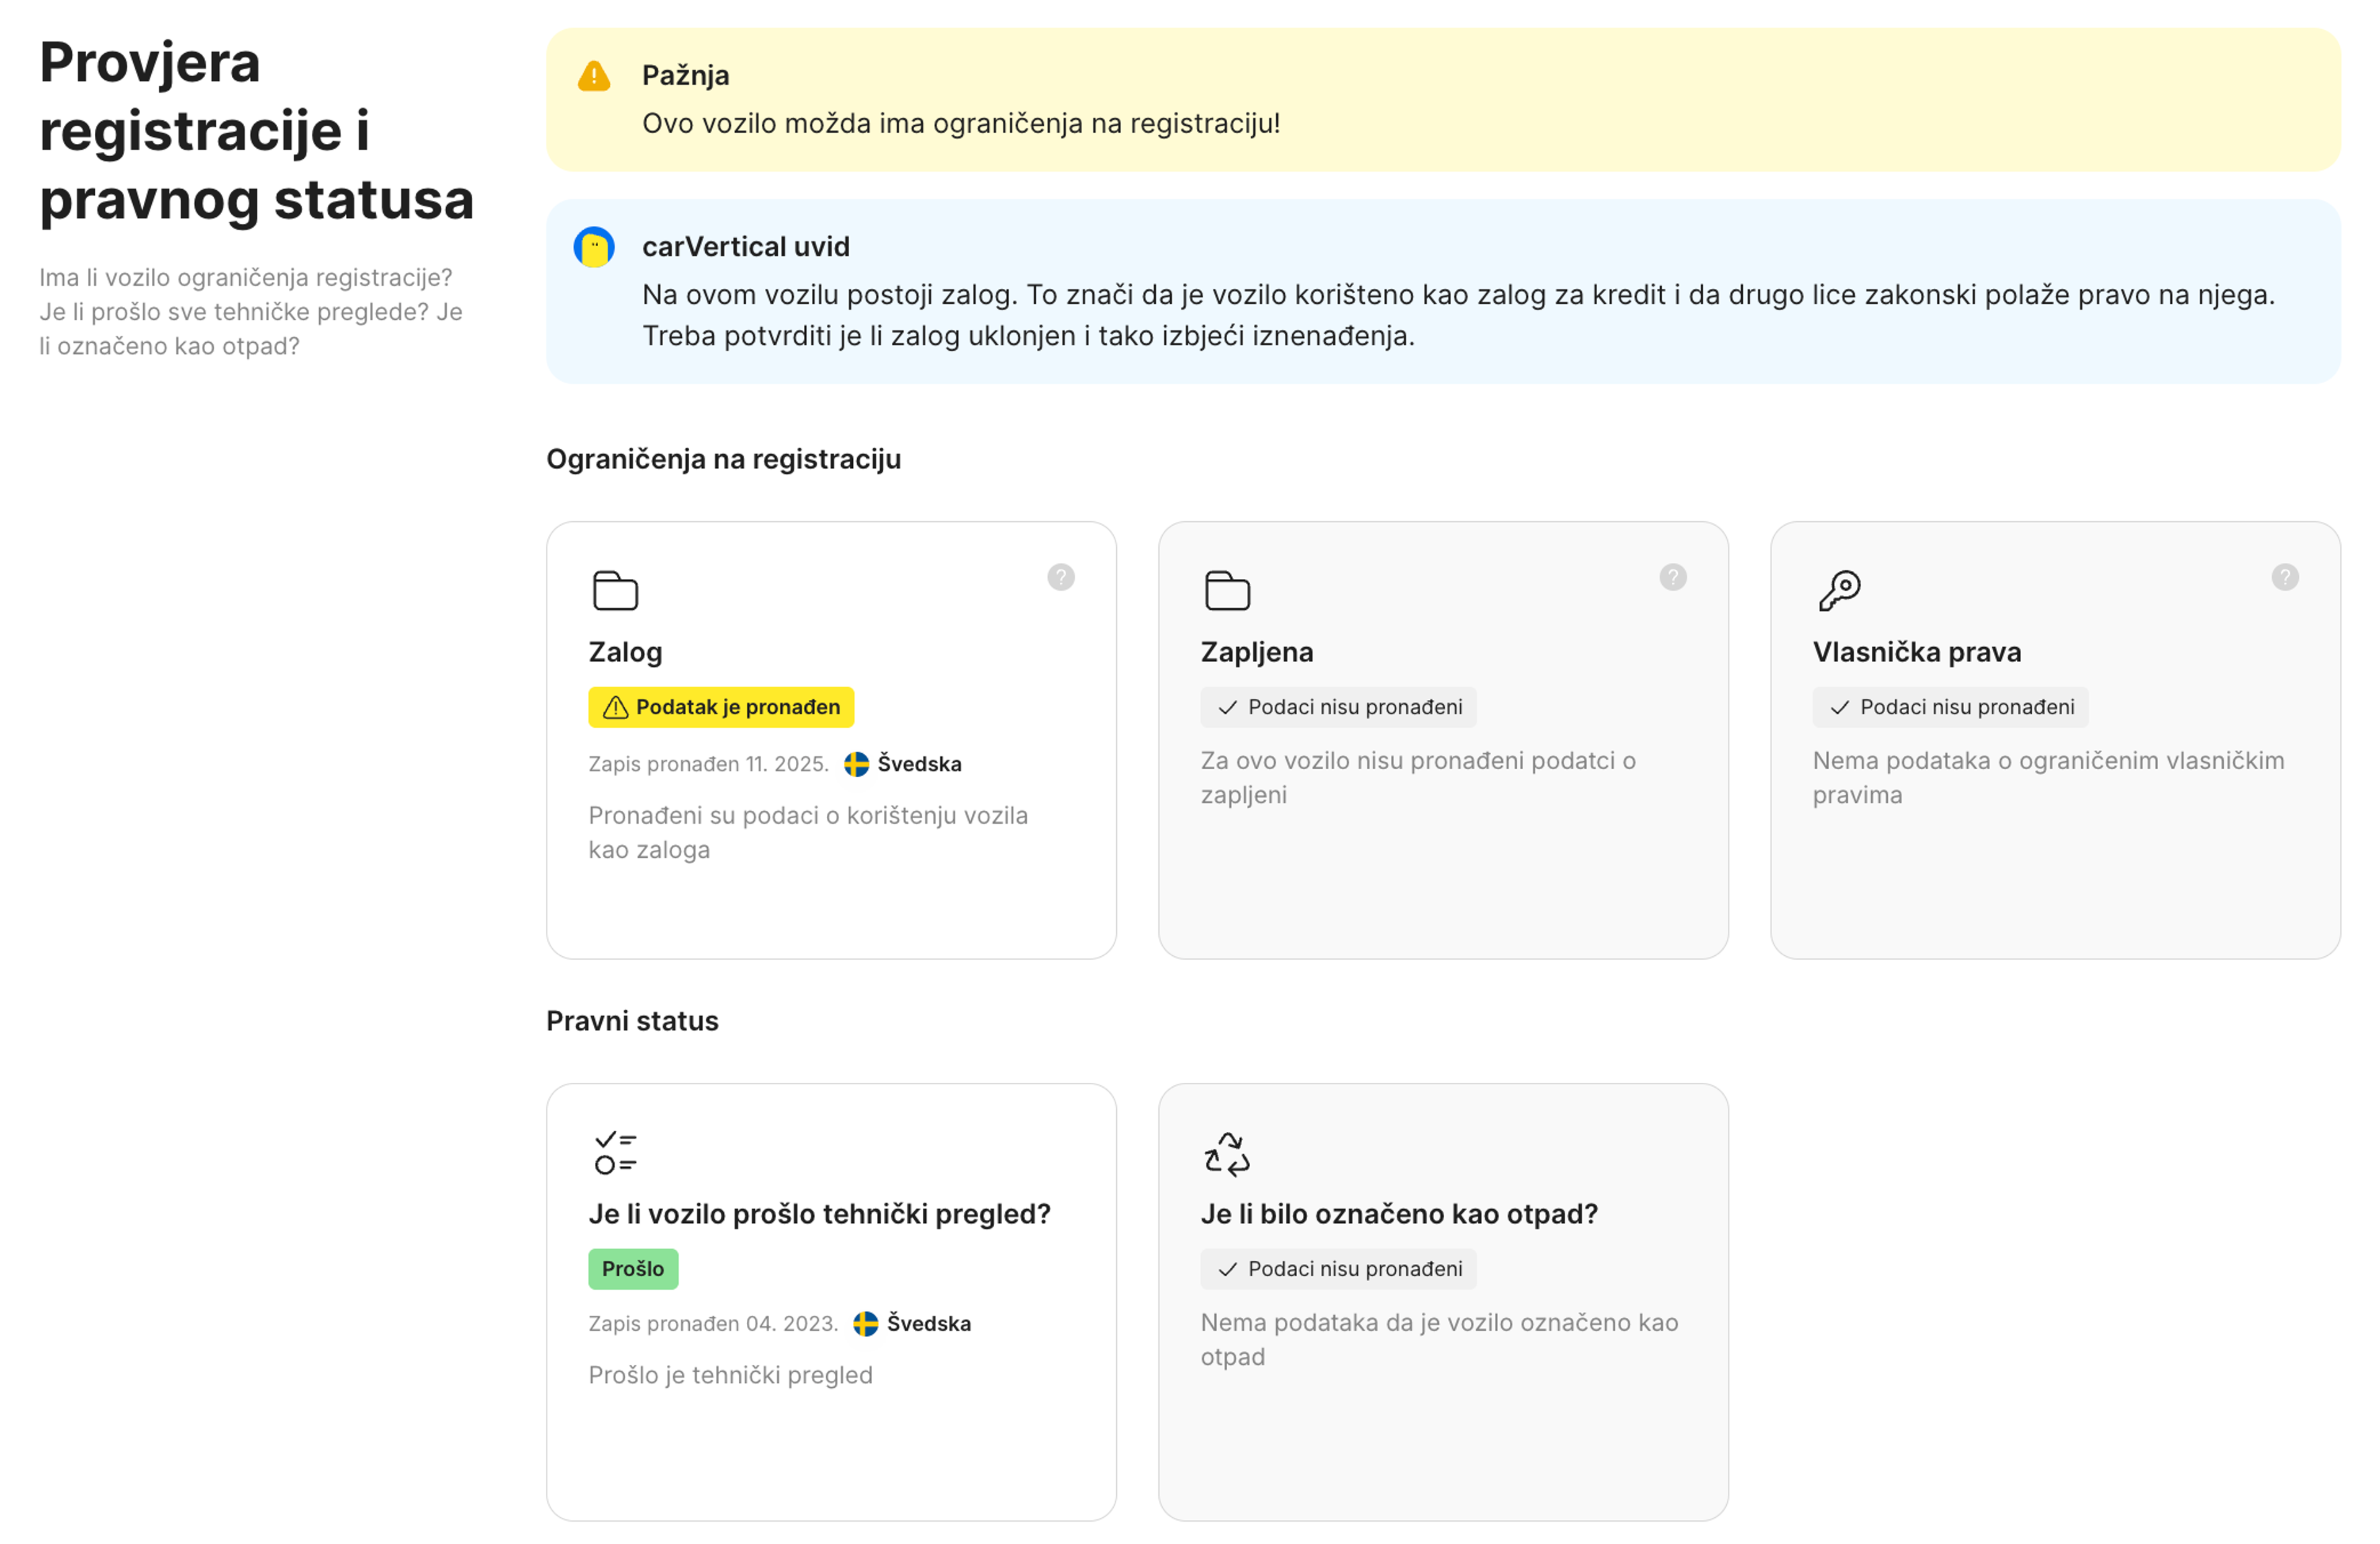This screenshot has height=1544, width=2380.
Task: Click the yellow 'Podatak je pronađen' badge
Action: pos(721,707)
